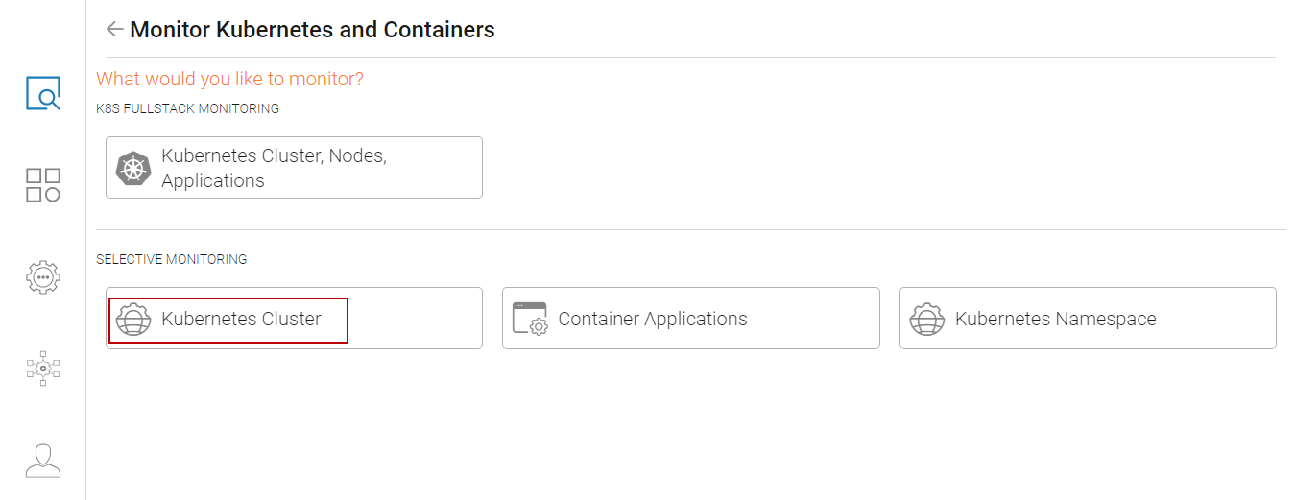The image size is (1295, 500).
Task: Select the connected-nodes gear sidebar icon
Action: click(x=43, y=369)
